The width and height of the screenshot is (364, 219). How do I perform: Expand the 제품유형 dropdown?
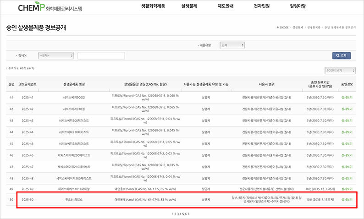tap(232, 45)
